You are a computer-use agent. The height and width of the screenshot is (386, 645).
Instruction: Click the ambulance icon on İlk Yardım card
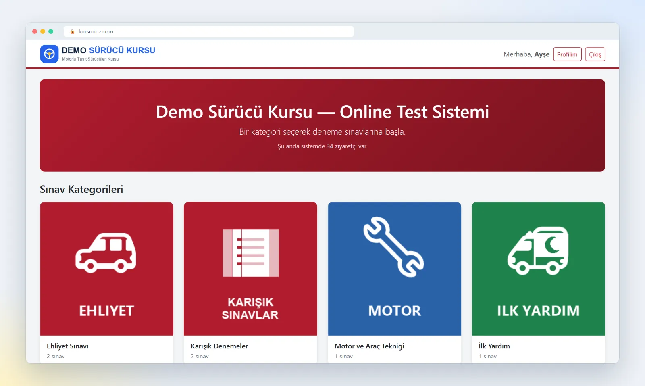pos(538,251)
